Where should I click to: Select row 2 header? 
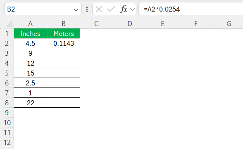pyautogui.click(x=7, y=43)
